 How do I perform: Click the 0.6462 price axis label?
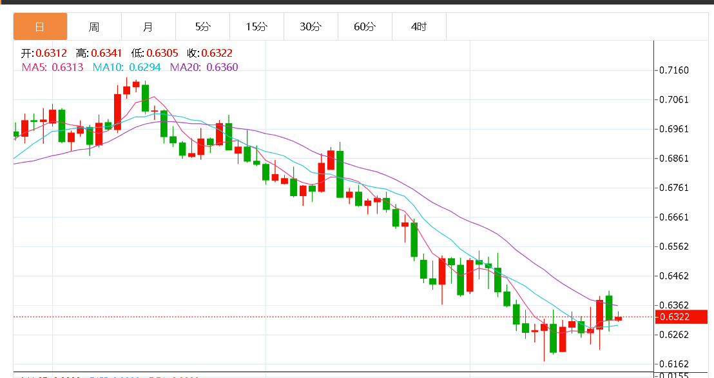(674, 276)
